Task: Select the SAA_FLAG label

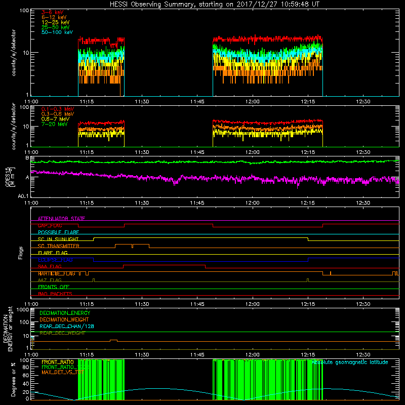Action: coord(50,266)
